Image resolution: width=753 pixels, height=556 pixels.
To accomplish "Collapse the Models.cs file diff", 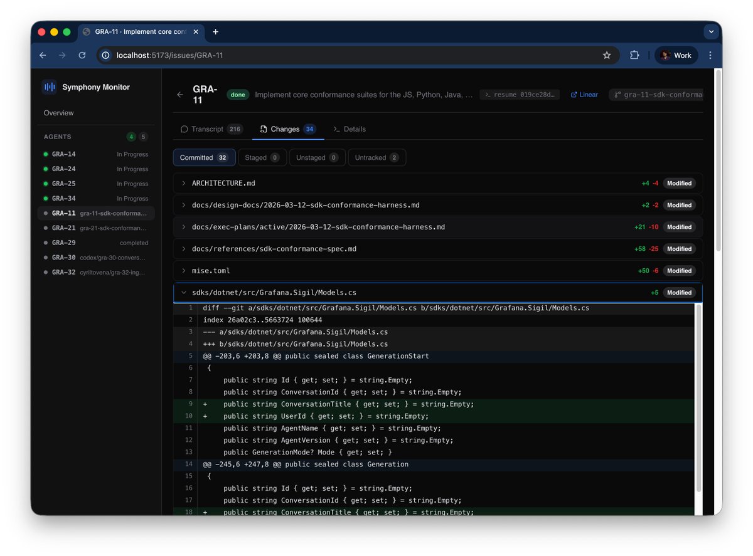I will pyautogui.click(x=437, y=293).
